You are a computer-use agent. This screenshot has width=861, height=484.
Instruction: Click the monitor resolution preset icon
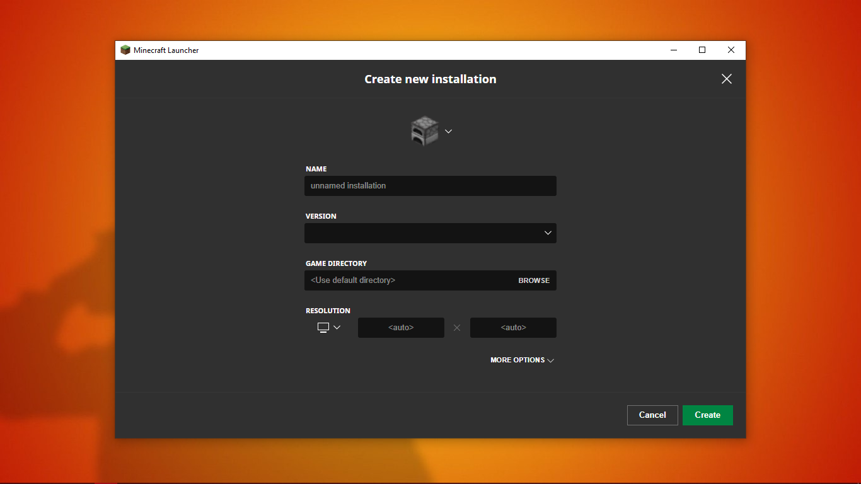(x=323, y=327)
